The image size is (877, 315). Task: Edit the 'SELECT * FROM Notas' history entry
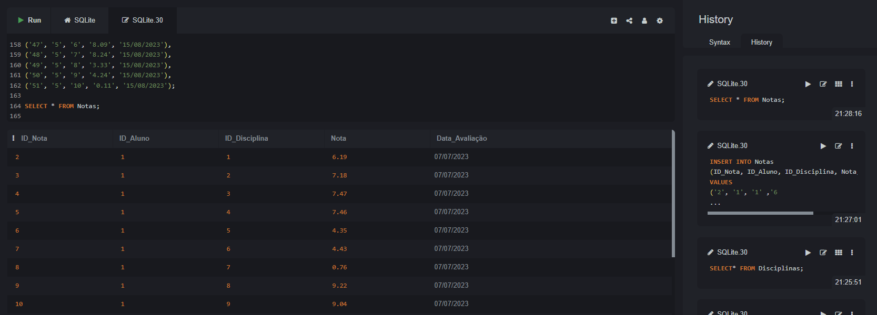(x=823, y=84)
